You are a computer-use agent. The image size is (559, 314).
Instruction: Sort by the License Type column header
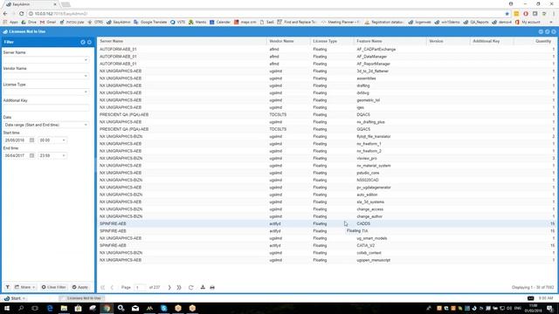tap(332, 41)
